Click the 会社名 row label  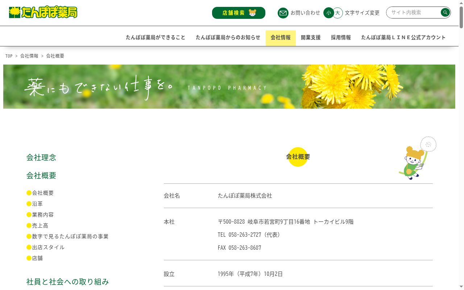pyautogui.click(x=172, y=196)
